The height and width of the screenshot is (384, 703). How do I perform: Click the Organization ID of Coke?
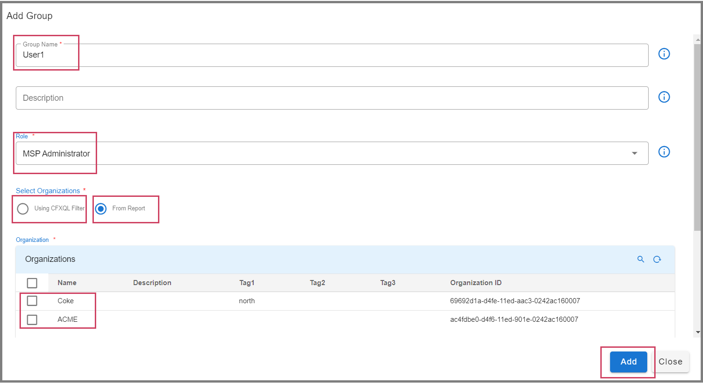point(515,301)
